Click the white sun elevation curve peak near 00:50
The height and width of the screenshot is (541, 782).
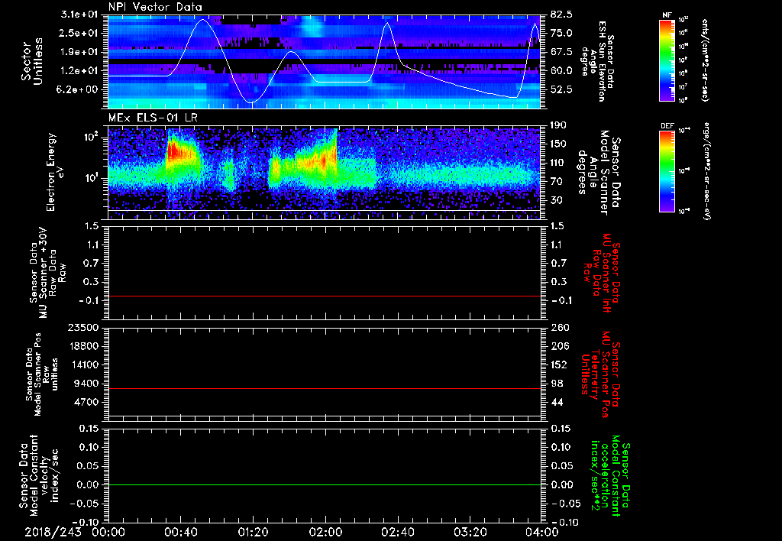(202, 20)
